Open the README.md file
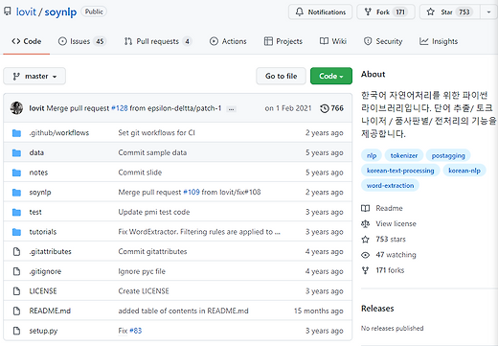 click(50, 311)
